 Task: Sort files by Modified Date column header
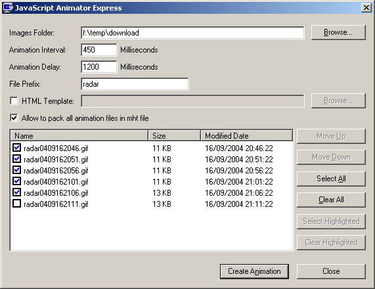[x=246, y=136]
